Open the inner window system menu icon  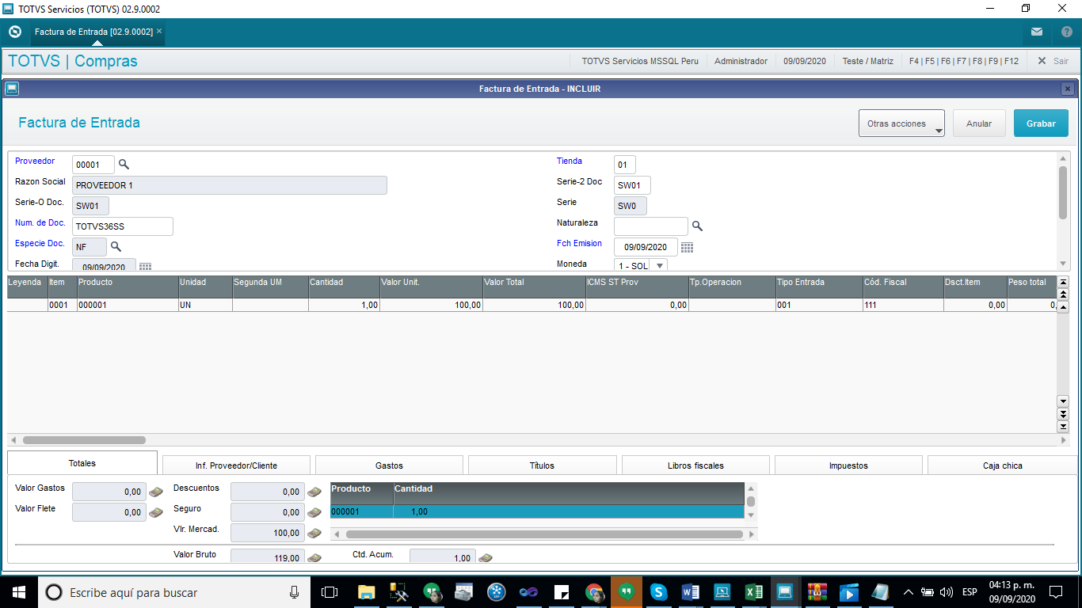[x=12, y=89]
